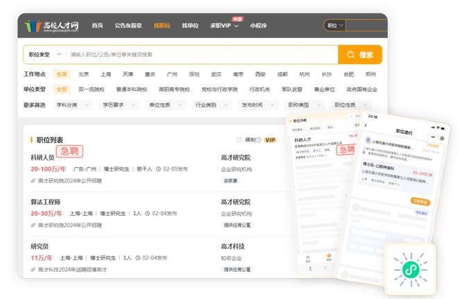Viewport: 458px width, 299px height.
Task: Click the green mini program icon
Action: [410, 269]
